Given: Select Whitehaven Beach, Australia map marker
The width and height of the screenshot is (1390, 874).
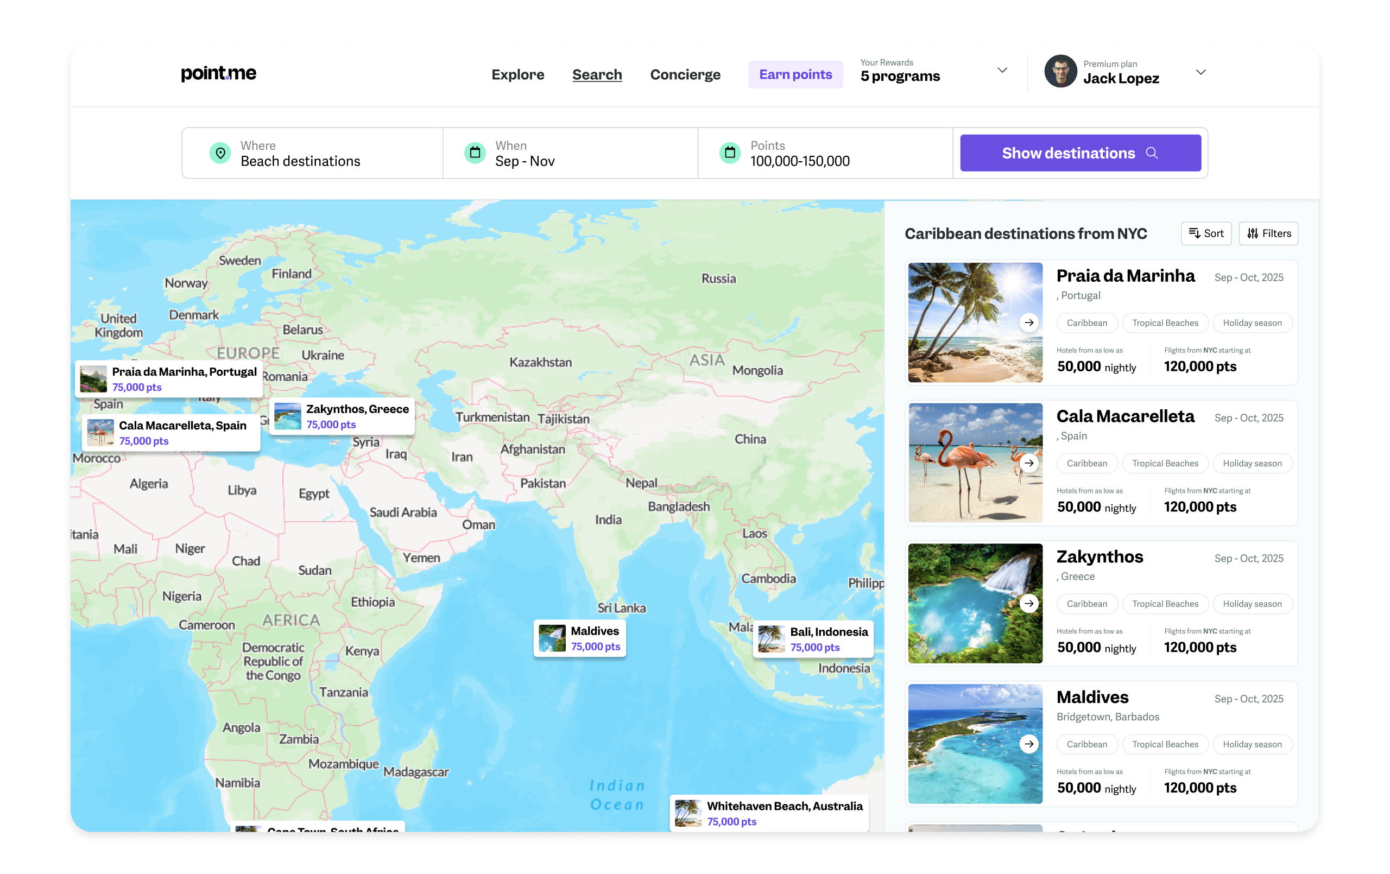Looking at the screenshot, I should [x=769, y=813].
